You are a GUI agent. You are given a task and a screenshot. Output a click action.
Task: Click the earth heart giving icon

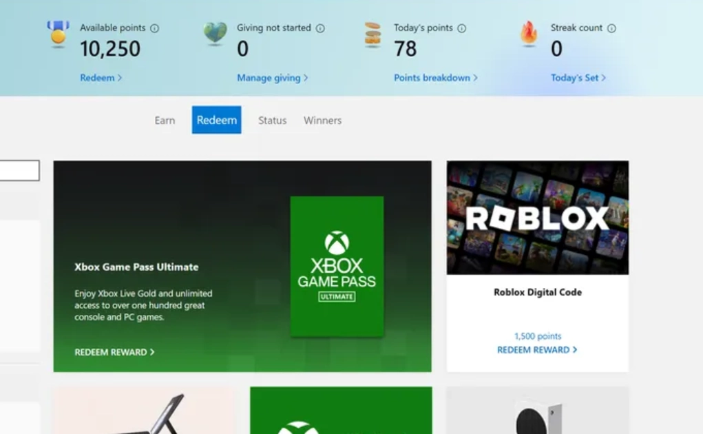[x=216, y=34]
